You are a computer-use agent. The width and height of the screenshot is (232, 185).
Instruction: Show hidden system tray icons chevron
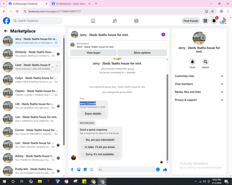tap(195, 181)
